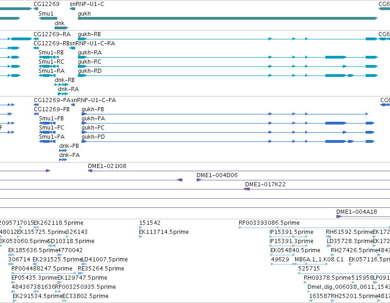Click EST EK129747.5prime

(x=60, y=283)
